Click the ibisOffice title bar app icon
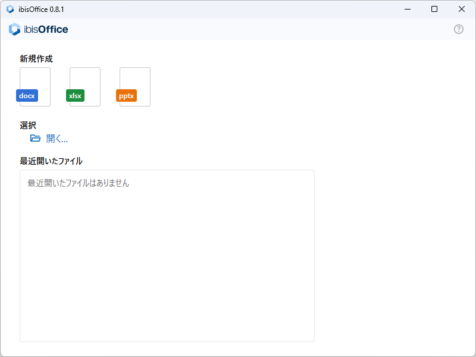The width and height of the screenshot is (476, 357). 10,9
